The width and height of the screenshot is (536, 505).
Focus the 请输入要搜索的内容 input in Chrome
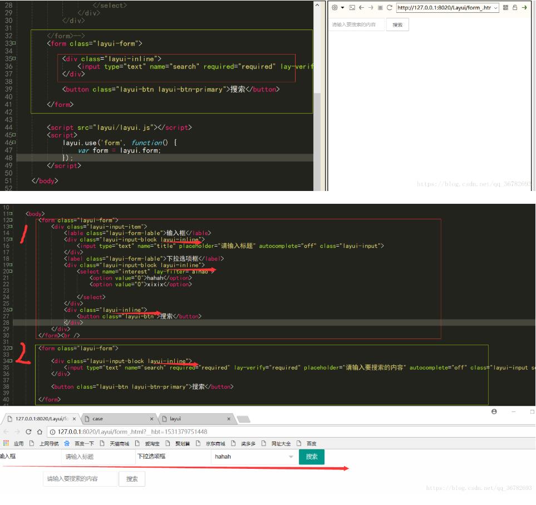tap(80, 479)
